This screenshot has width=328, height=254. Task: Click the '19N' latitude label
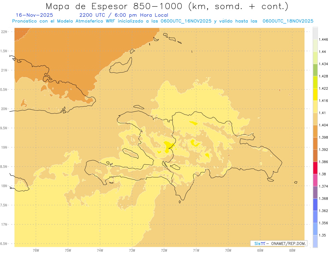[4, 147]
